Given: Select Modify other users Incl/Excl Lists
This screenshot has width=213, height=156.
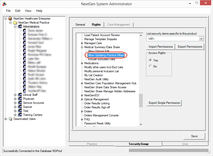Looking at the screenshot, I should coord(104,67).
